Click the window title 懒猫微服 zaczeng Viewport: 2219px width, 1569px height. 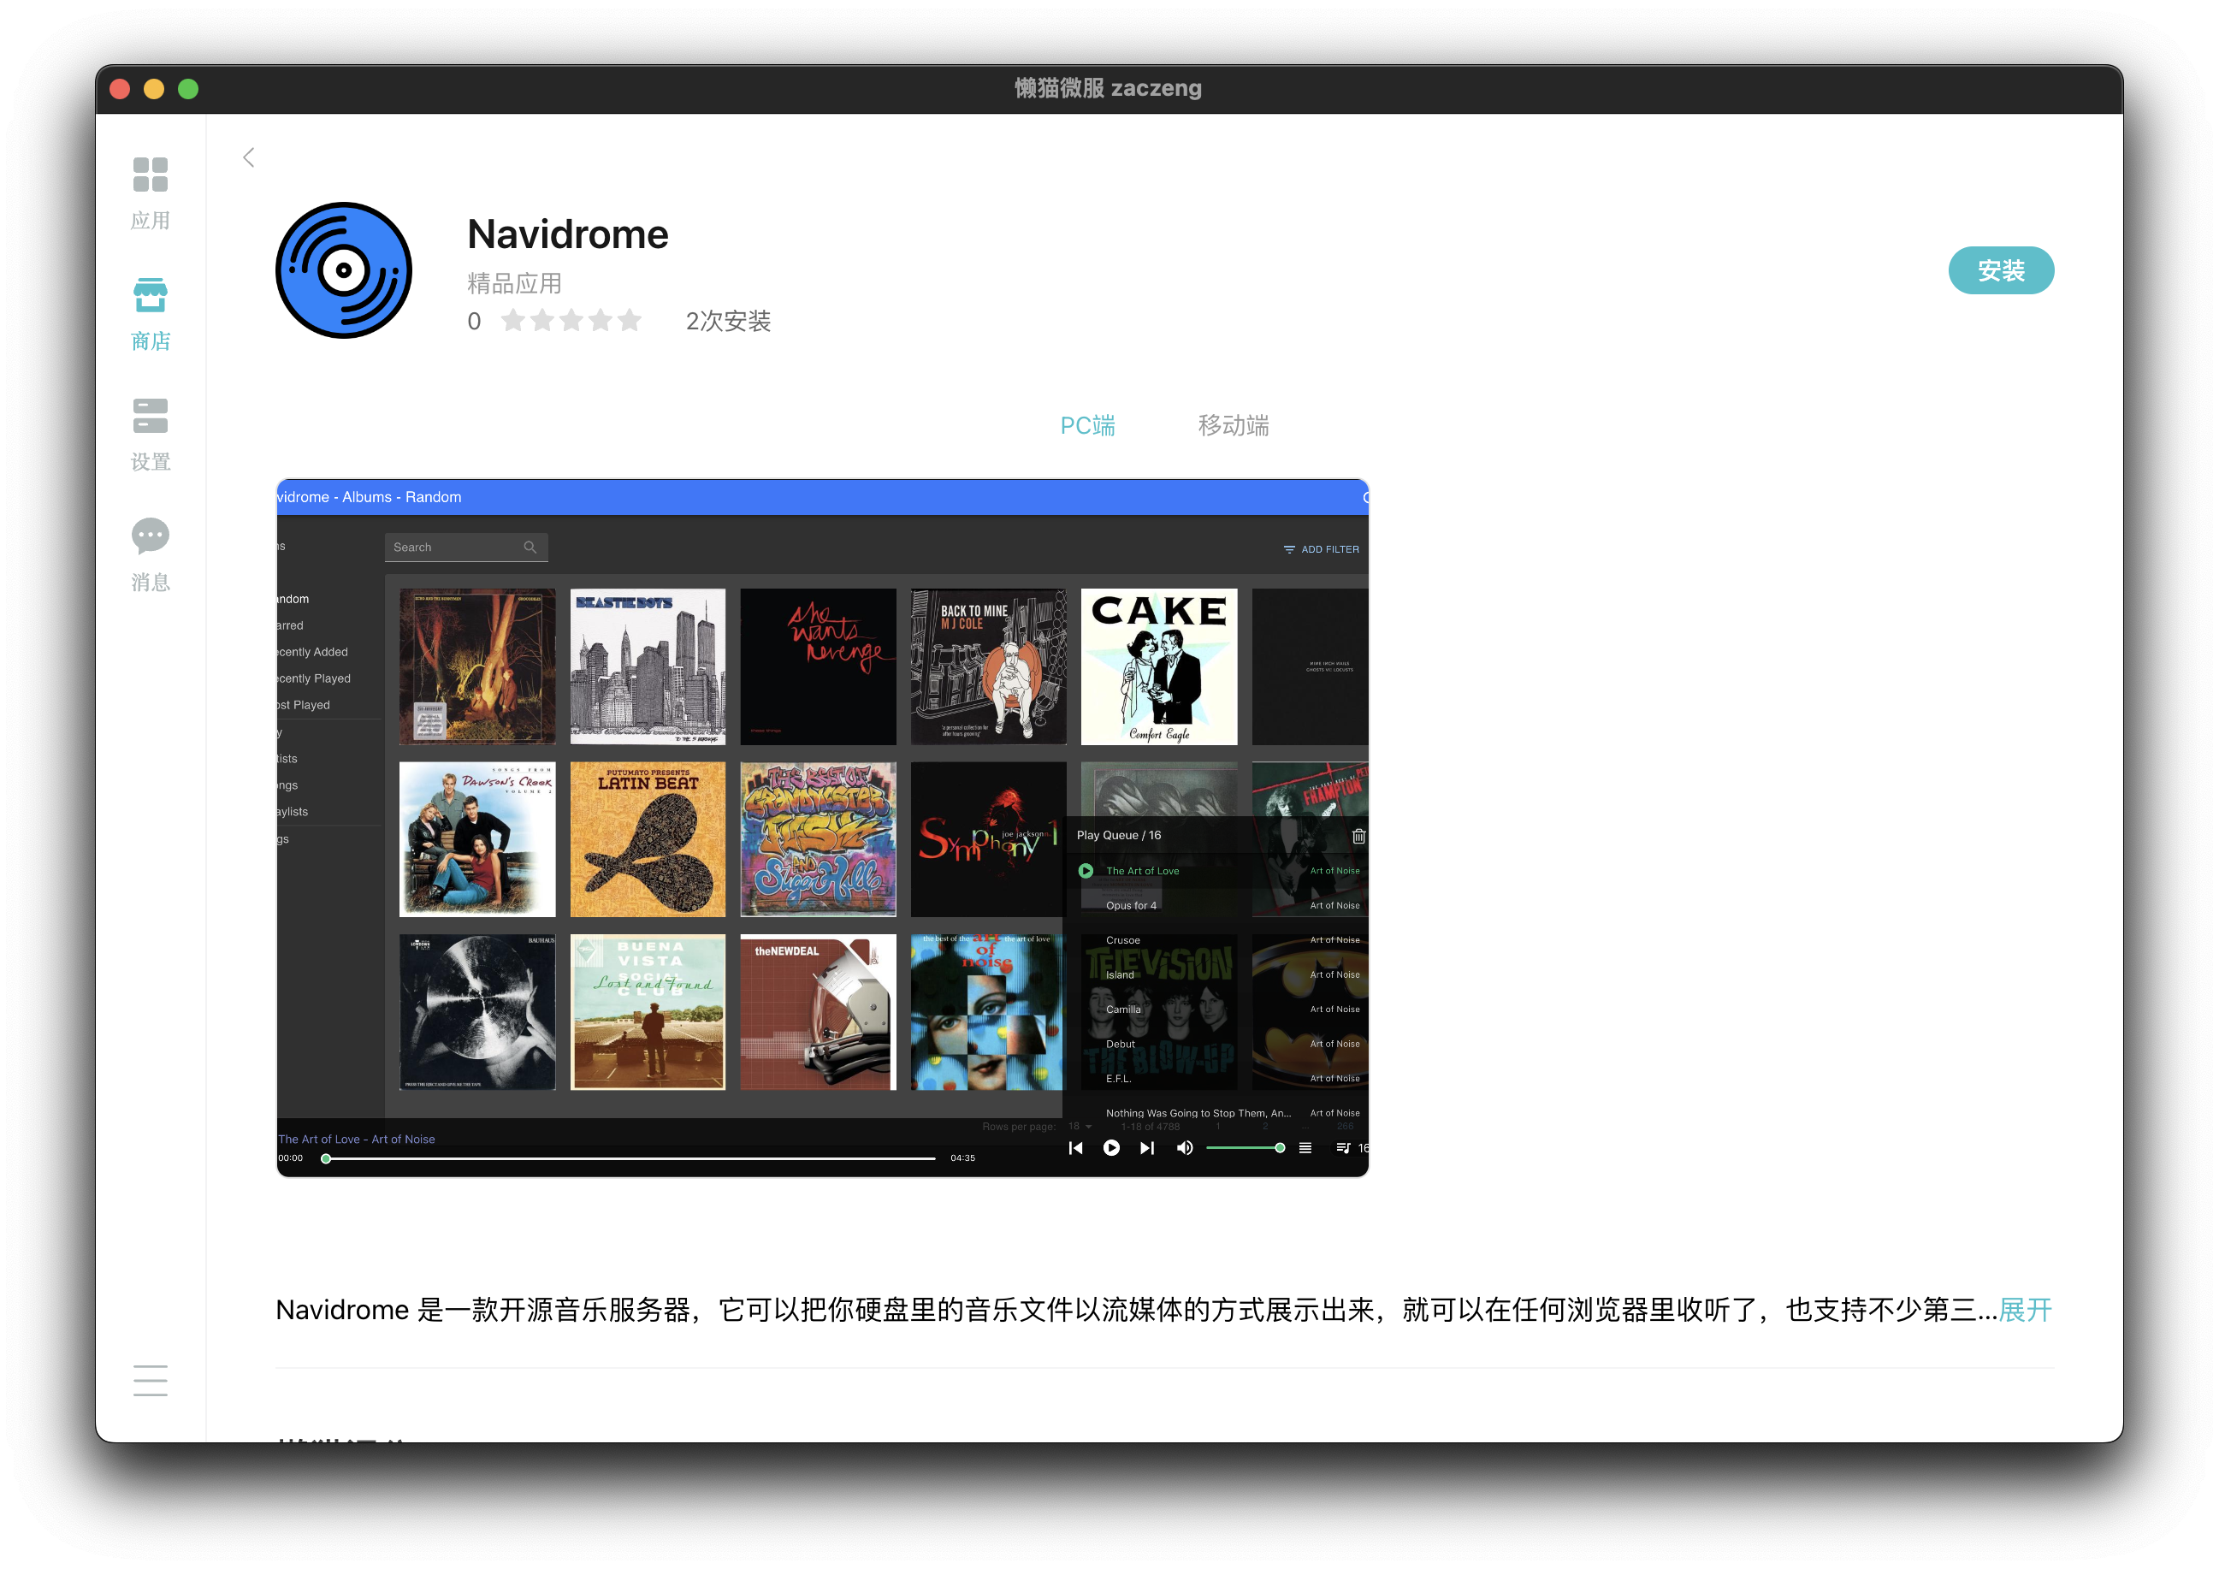pyautogui.click(x=1109, y=88)
